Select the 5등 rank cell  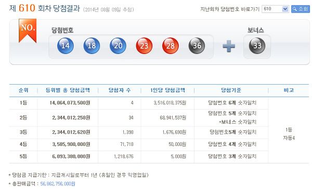(23, 156)
